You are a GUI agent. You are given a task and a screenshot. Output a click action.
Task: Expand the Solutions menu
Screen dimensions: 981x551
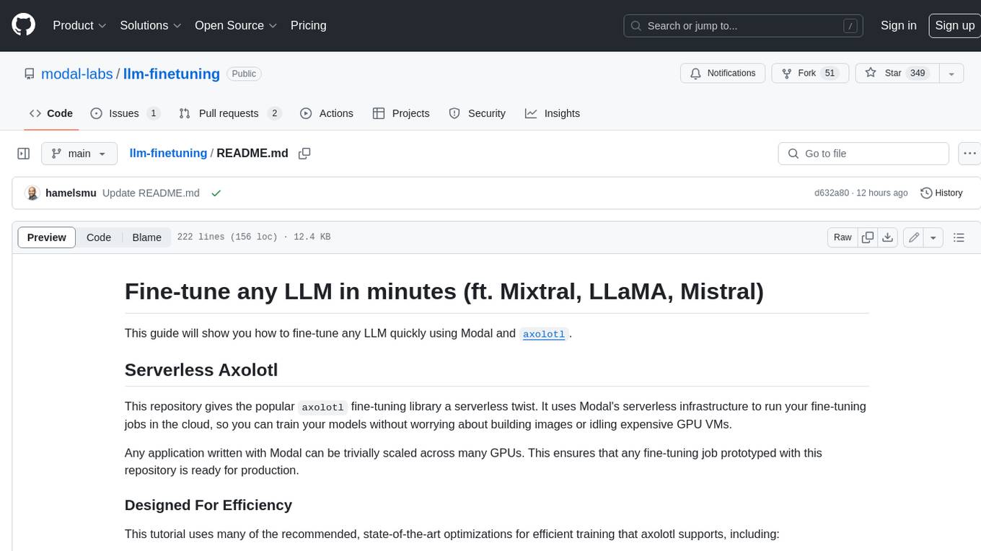point(150,25)
